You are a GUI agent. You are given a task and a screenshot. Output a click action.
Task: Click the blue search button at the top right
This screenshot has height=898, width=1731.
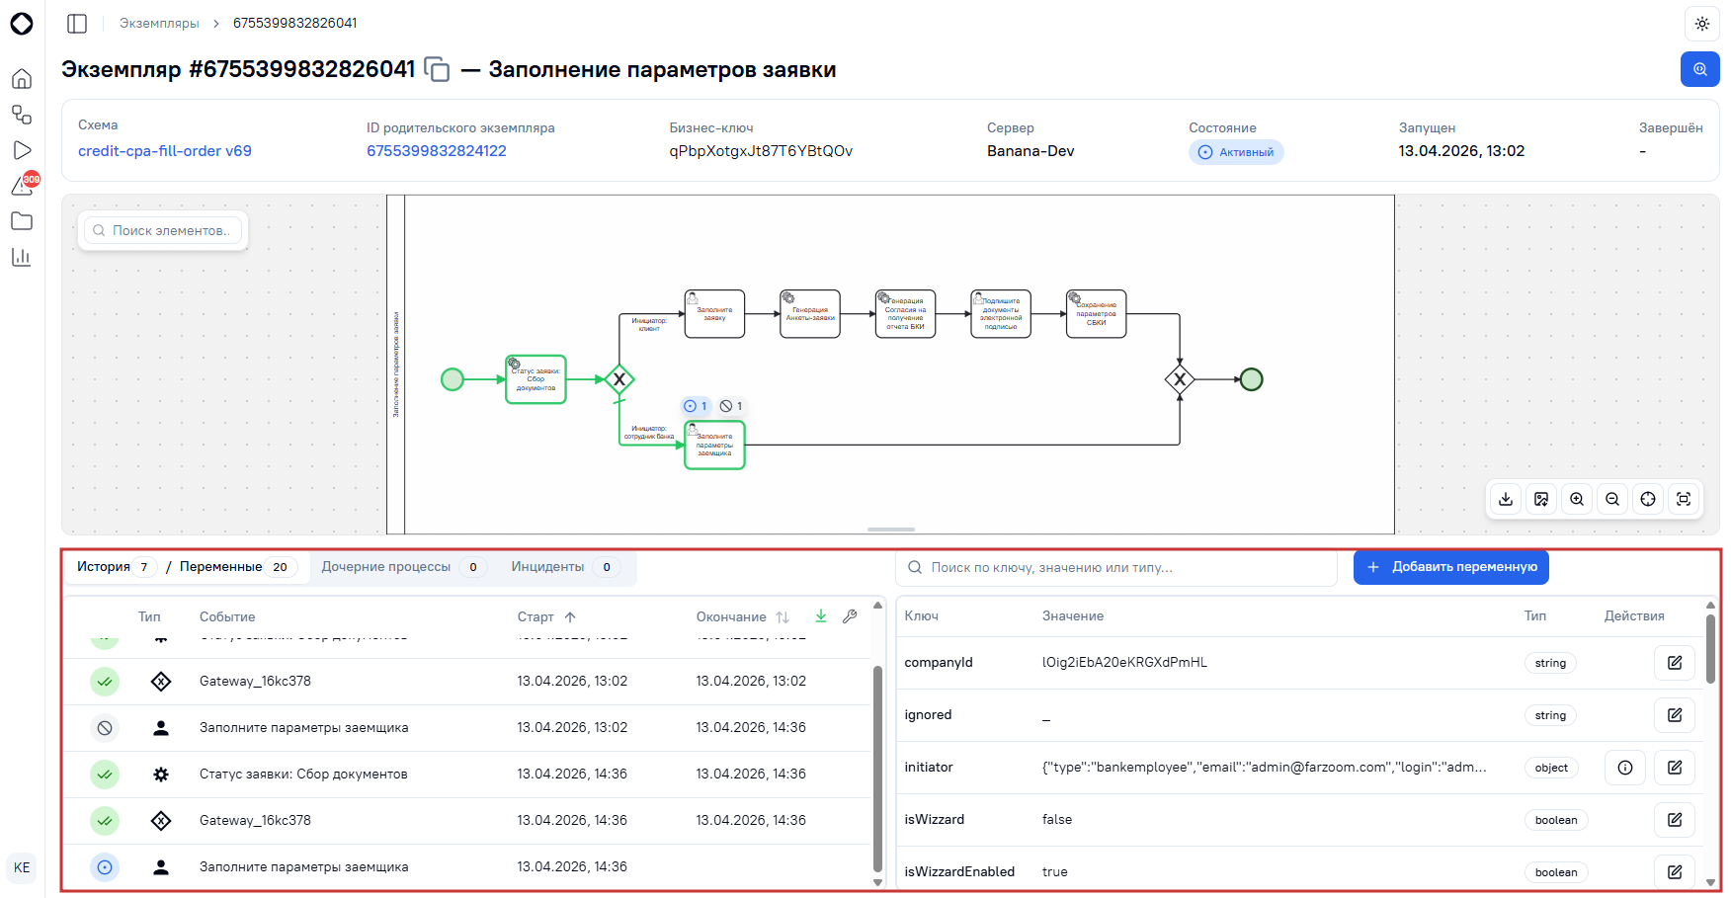click(x=1699, y=69)
